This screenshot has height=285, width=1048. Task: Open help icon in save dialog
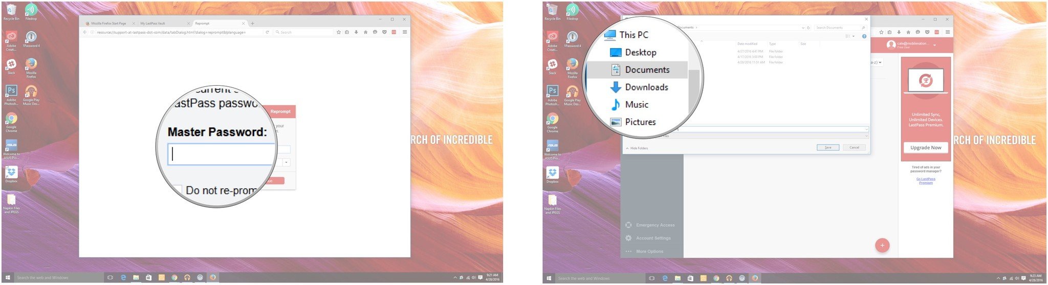coord(864,36)
